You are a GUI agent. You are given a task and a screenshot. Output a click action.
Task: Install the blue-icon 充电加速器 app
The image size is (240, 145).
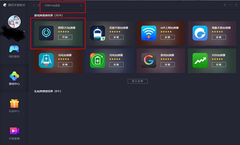65,65
